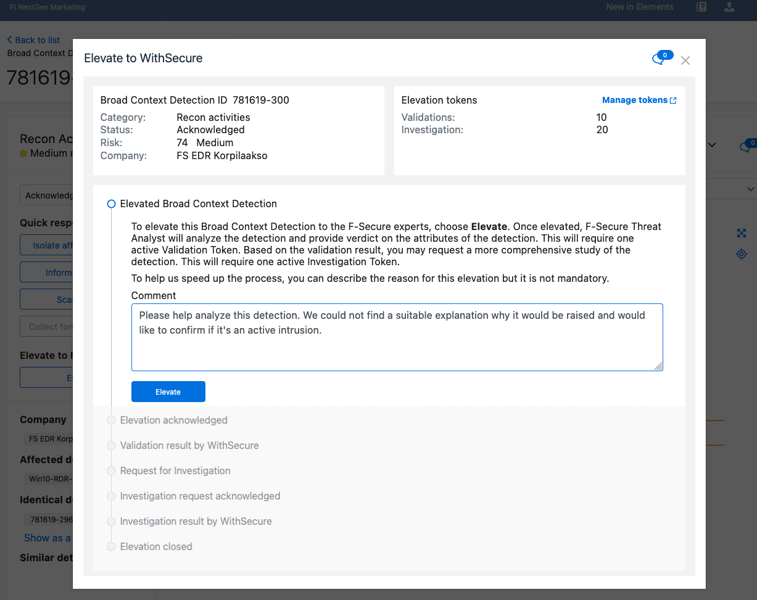Click the fullscreen expand arrows icon on right panel

741,233
